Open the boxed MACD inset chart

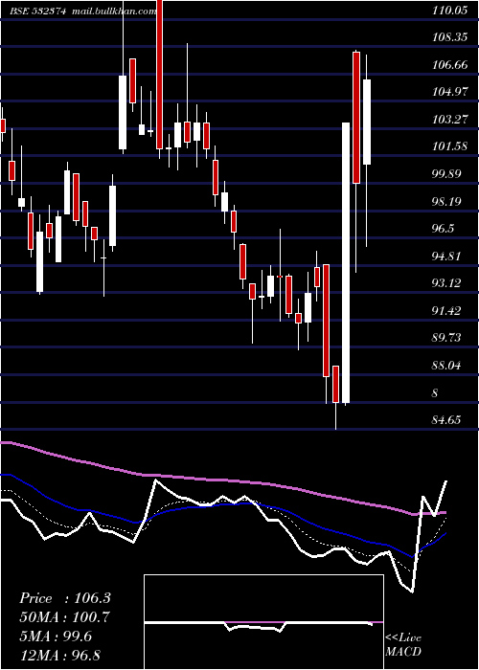click(x=263, y=622)
